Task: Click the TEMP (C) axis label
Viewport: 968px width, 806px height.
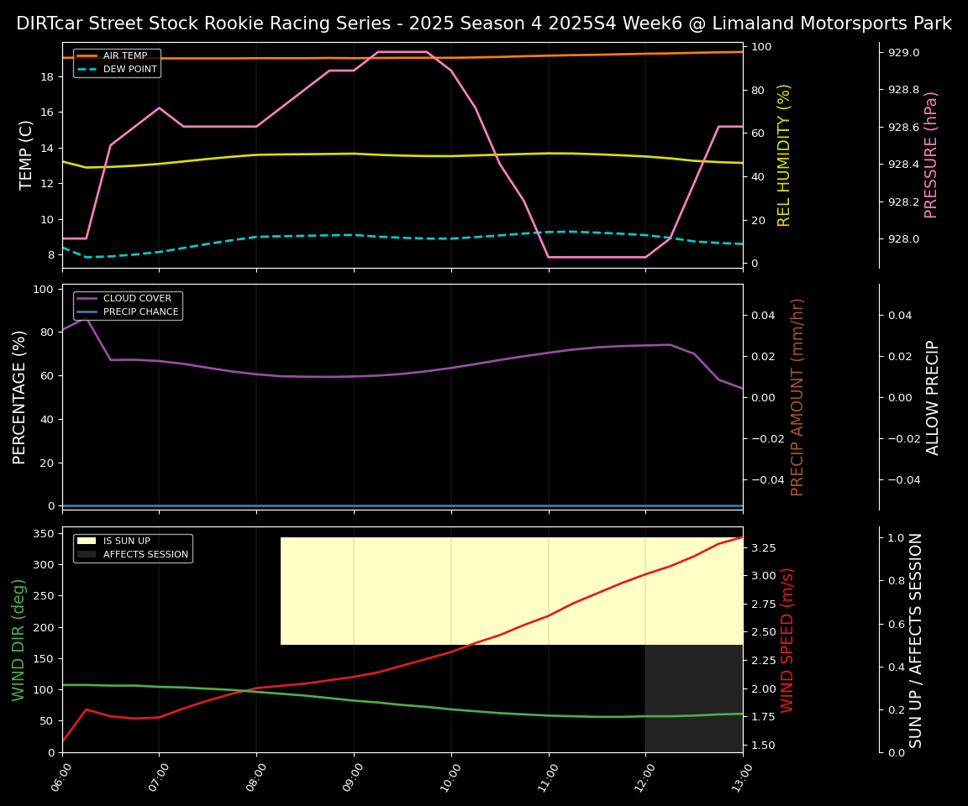Action: tap(27, 154)
